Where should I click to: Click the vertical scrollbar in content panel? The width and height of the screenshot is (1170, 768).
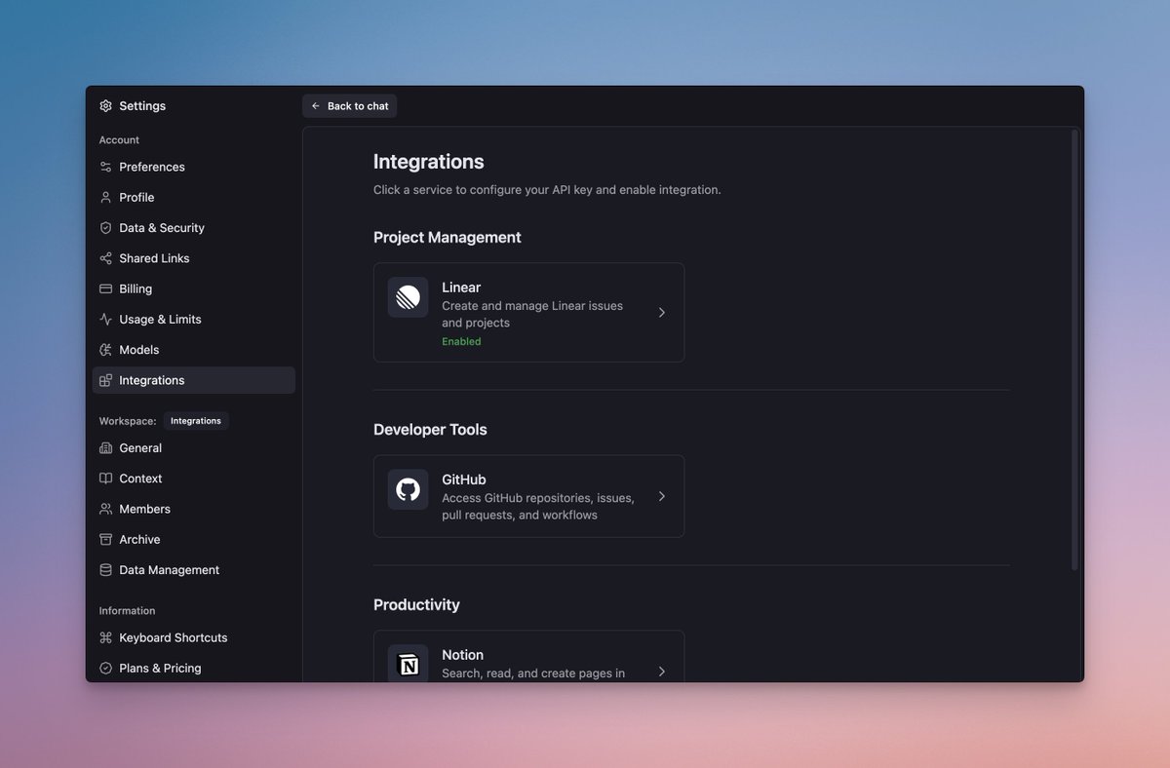tap(1075, 349)
